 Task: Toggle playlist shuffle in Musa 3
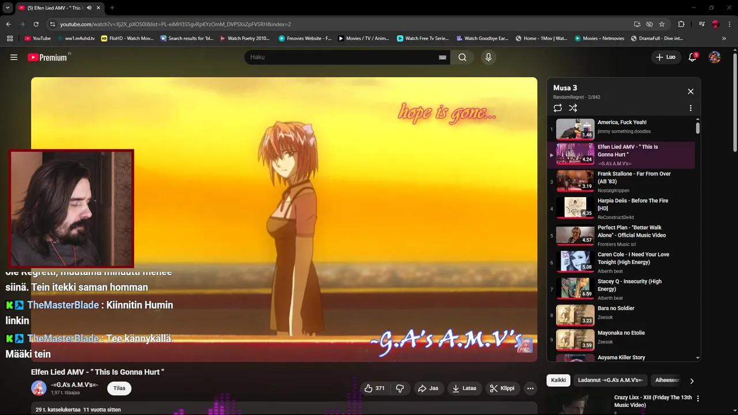coord(573,108)
